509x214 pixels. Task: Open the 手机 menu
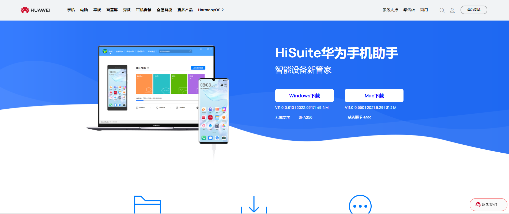(71, 10)
